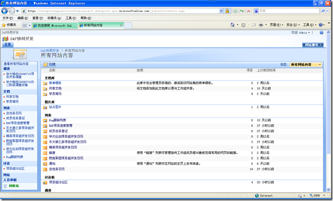The width and height of the screenshot is (333, 201).
Task: Click the 回收站 recycle bin icon
Action: [x=5, y=186]
